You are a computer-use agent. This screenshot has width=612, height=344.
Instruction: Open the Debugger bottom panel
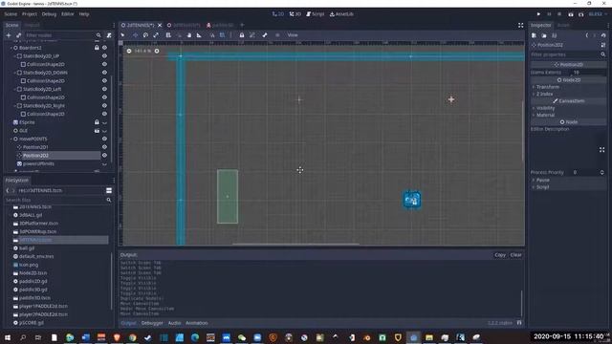(x=152, y=323)
